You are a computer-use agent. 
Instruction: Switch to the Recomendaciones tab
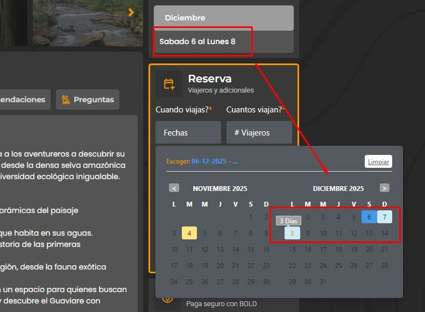click(x=24, y=100)
